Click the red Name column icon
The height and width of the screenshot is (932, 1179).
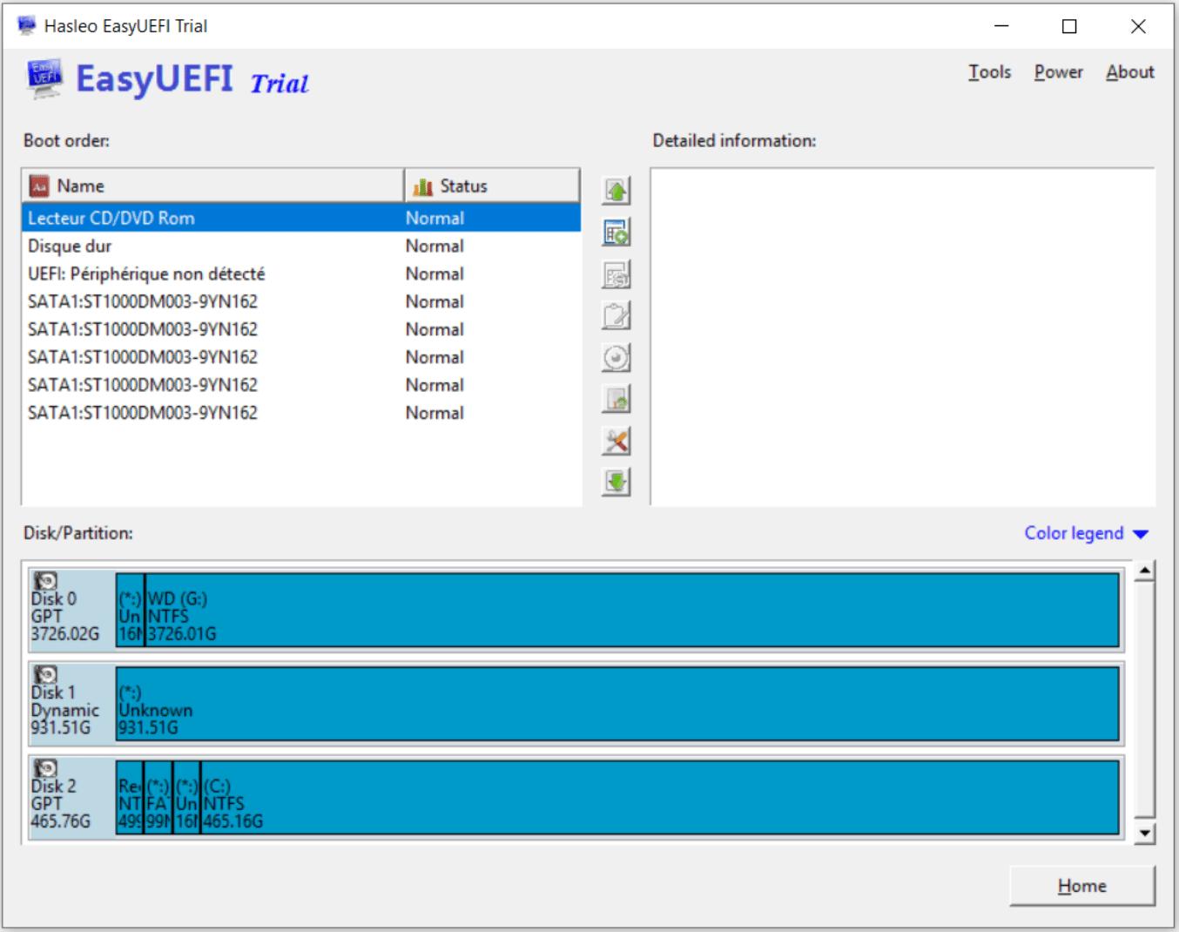pos(39,186)
